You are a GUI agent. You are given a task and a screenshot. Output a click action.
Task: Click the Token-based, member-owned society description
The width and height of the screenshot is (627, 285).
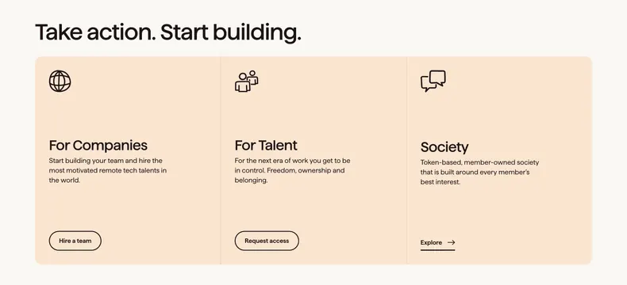[x=479, y=173]
